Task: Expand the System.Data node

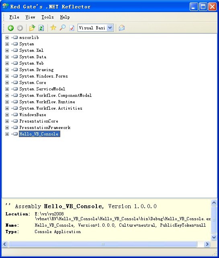Action: 7,57
